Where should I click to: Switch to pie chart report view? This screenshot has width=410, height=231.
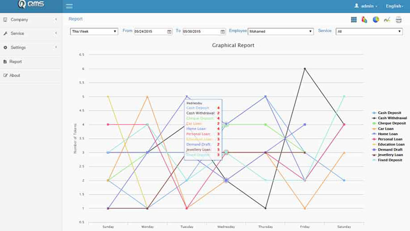[376, 19]
